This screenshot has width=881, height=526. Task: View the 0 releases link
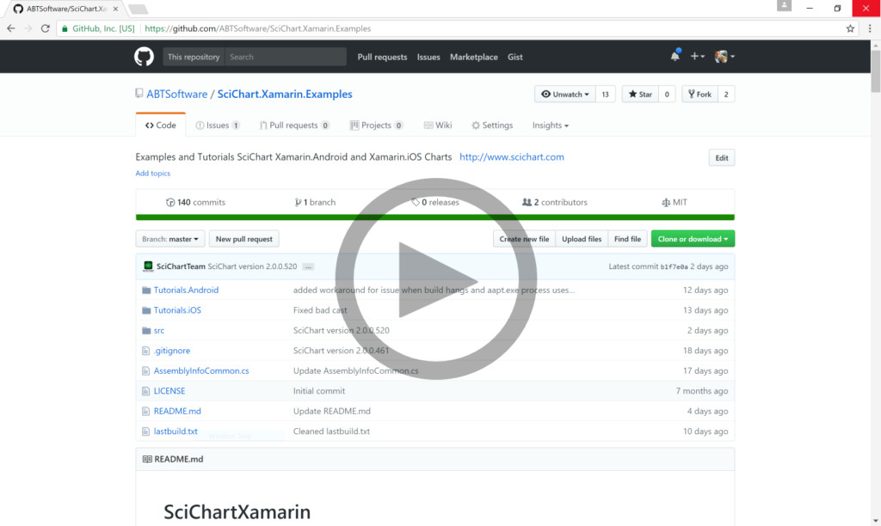(434, 202)
